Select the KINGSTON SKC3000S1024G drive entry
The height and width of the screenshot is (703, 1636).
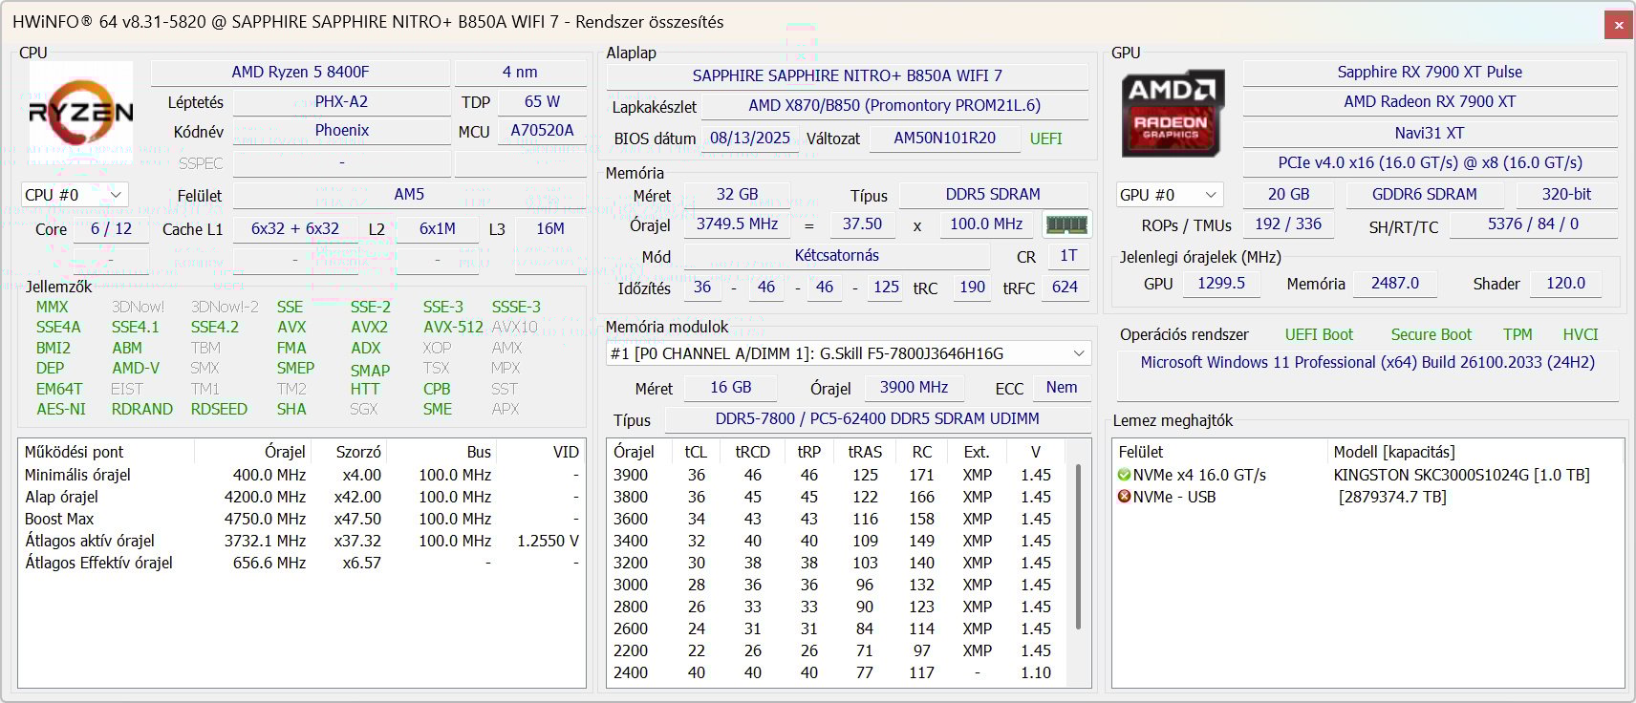pyautogui.click(x=1460, y=475)
